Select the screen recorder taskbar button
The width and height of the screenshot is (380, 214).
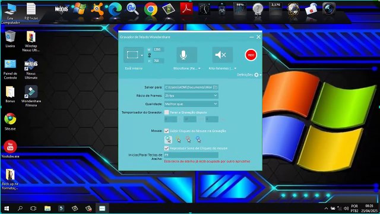pyautogui.click(x=102, y=209)
